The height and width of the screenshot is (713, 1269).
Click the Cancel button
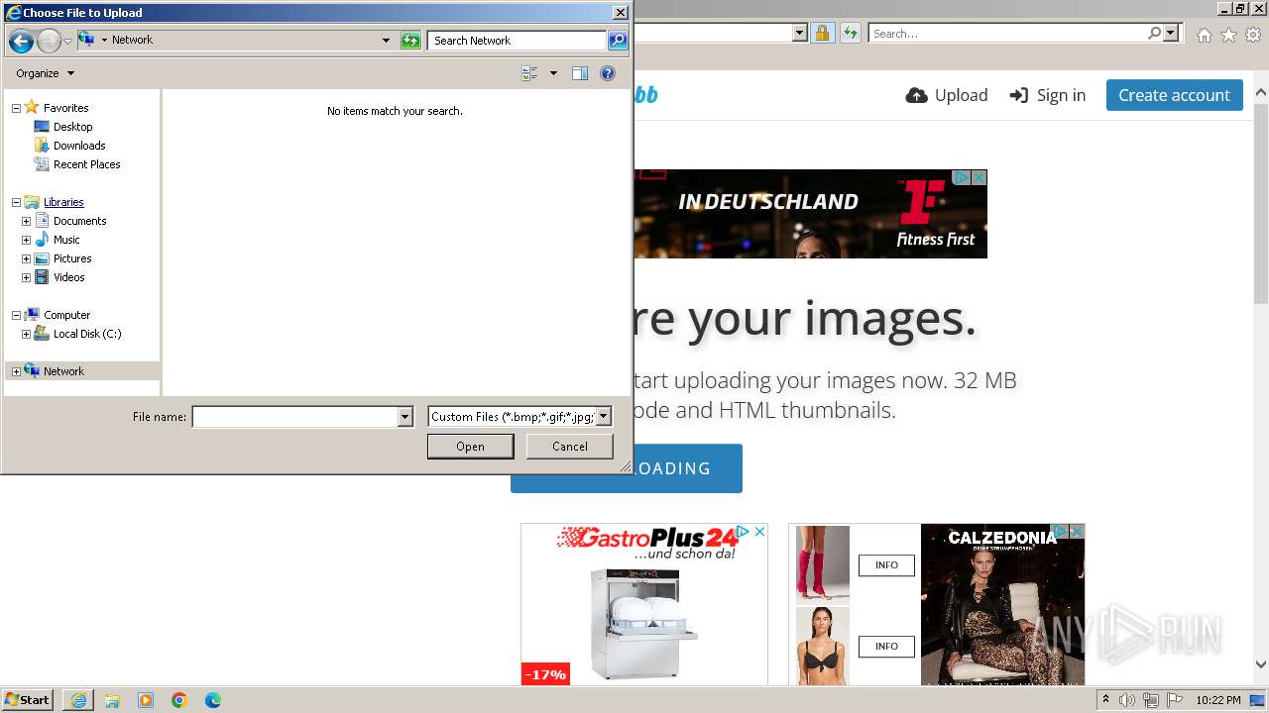pyautogui.click(x=570, y=447)
